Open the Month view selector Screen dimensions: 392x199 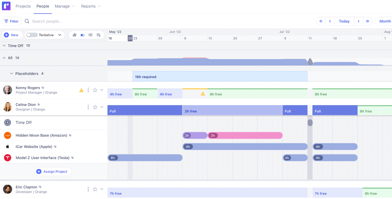click(x=385, y=21)
